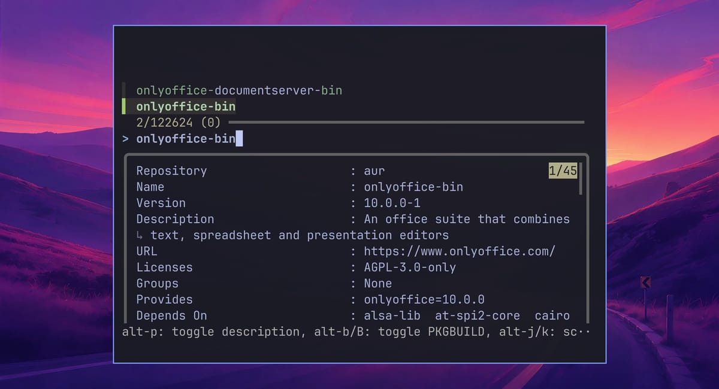The width and height of the screenshot is (719, 389).
Task: Click the '>' prompt symbol
Action: tap(125, 139)
